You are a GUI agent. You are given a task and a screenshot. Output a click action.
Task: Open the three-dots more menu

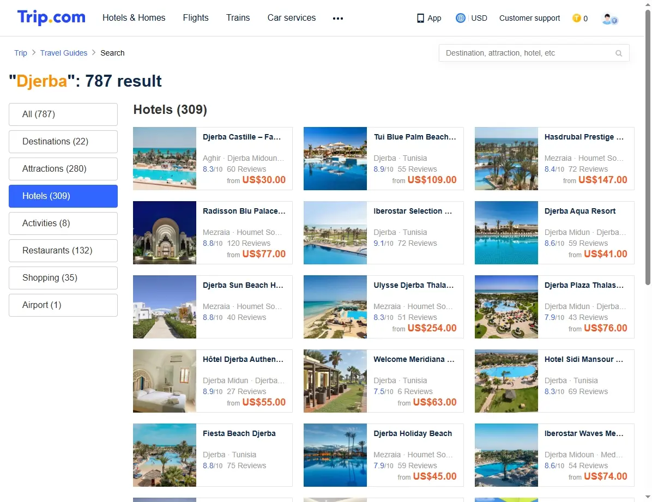coord(337,19)
